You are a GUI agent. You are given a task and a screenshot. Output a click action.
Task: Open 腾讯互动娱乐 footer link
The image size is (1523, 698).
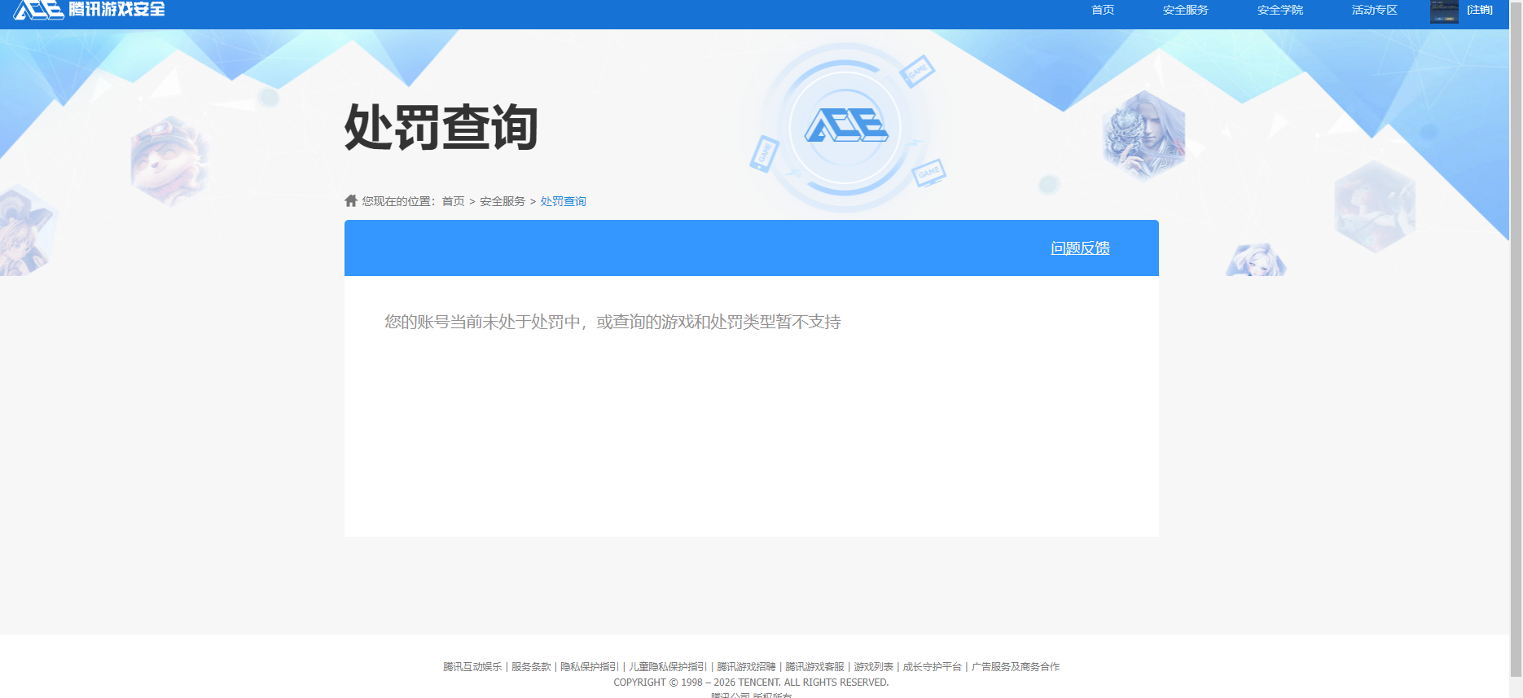(472, 666)
